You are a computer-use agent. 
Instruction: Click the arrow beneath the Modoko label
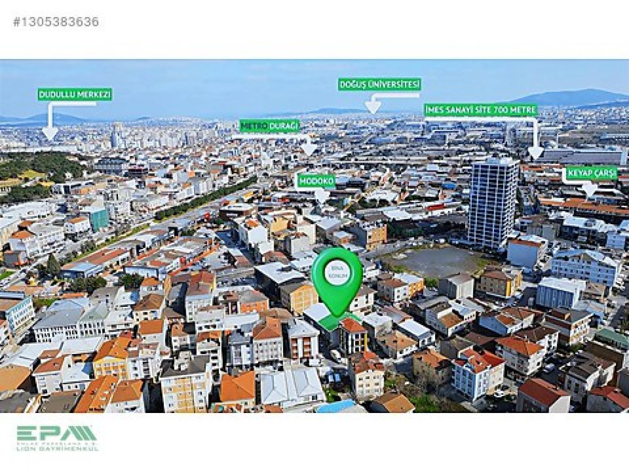[322, 196]
